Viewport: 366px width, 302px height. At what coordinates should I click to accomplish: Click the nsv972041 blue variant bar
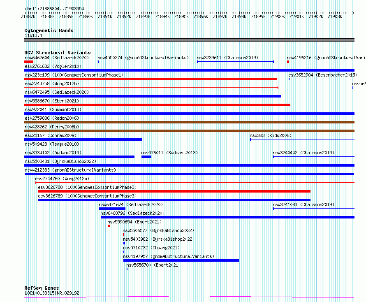pyautogui.click(x=189, y=114)
